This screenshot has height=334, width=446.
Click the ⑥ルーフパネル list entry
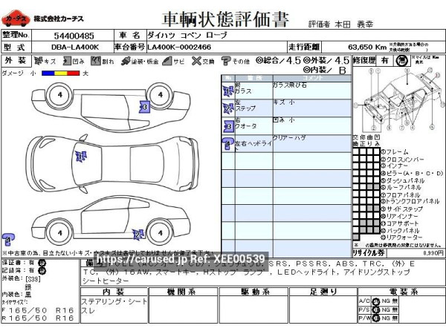coord(401,188)
